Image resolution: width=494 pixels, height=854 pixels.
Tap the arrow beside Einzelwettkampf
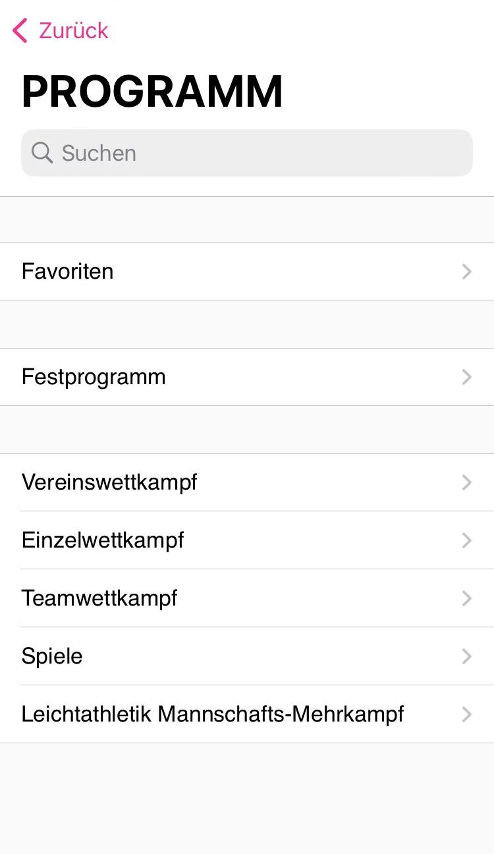[467, 540]
